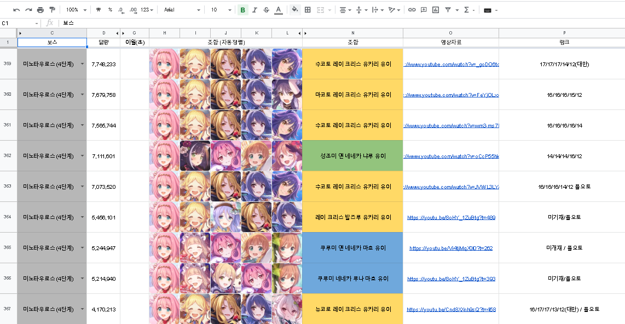Click the Print icon
Screen dimensions: 625x324
click(x=40, y=10)
